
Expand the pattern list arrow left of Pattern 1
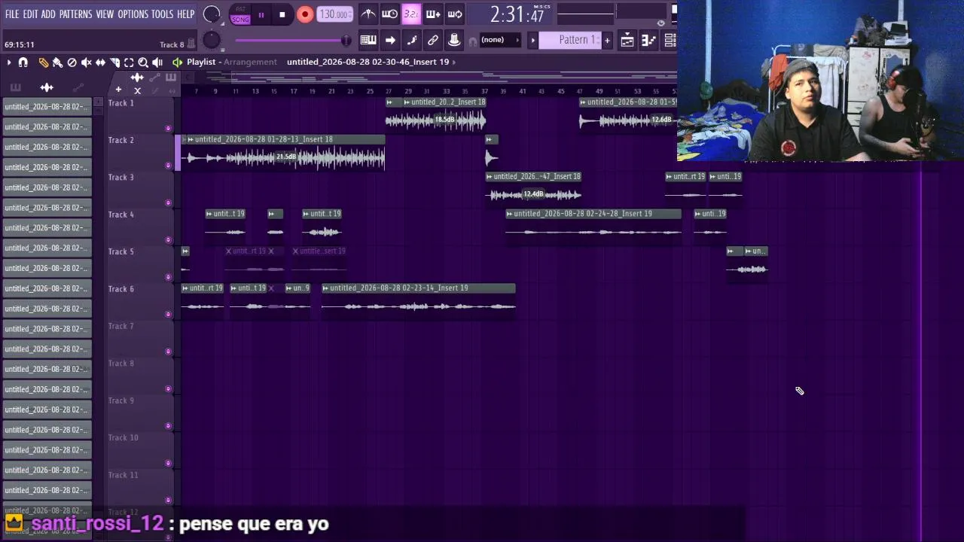click(532, 40)
